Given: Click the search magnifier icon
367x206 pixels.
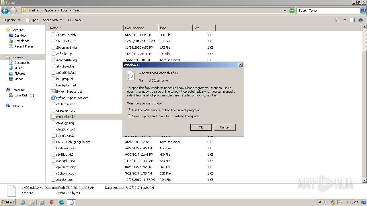Looking at the screenshot, I should click(x=363, y=11).
